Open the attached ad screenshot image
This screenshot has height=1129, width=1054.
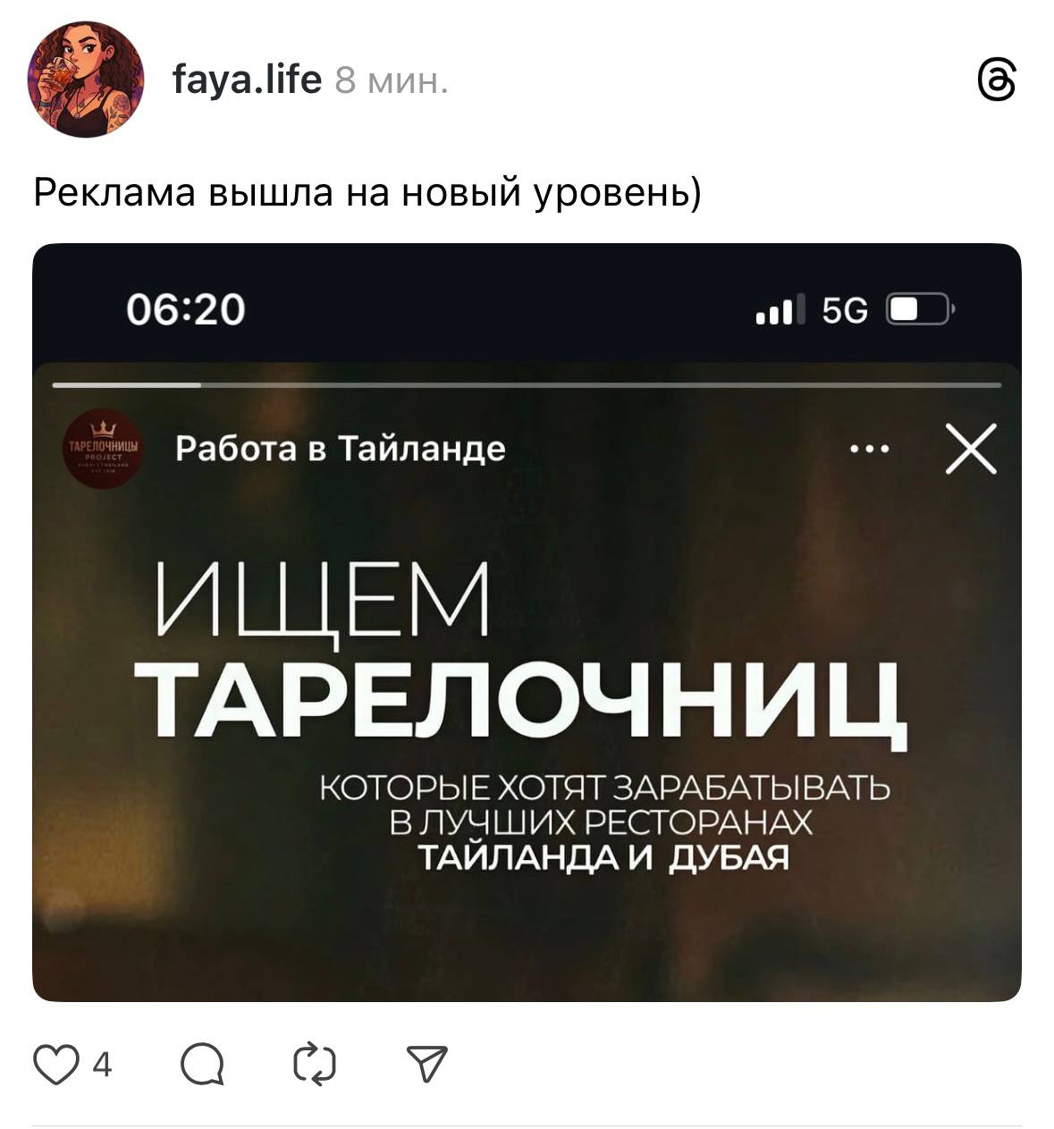pyautogui.click(x=527, y=622)
